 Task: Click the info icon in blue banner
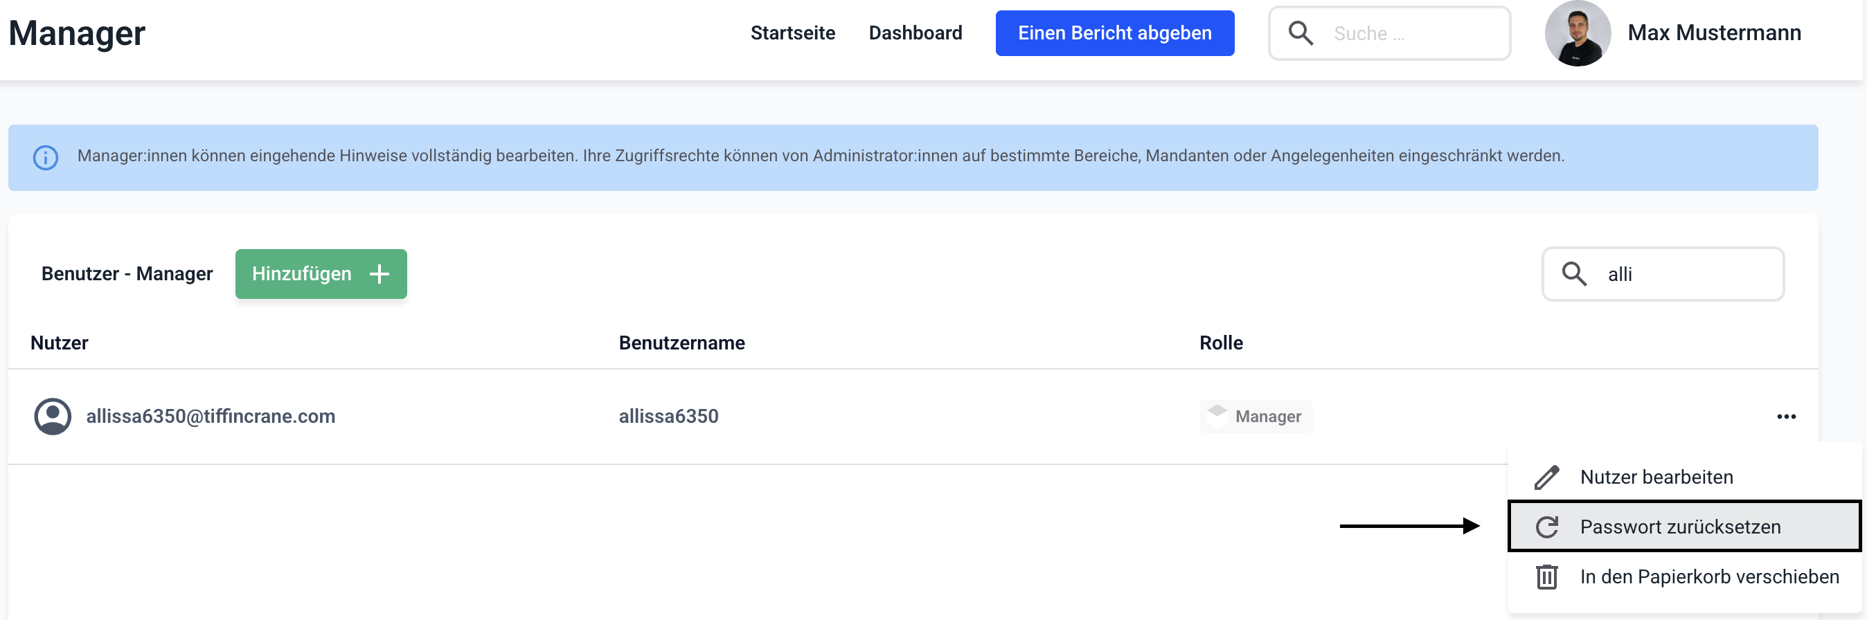click(46, 157)
